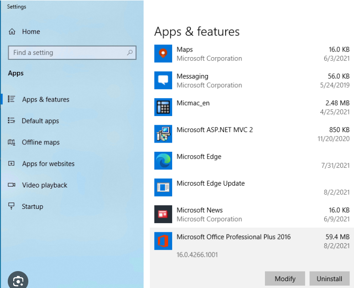The height and width of the screenshot is (288, 354).
Task: Open the Startup apps settings
Action: 32,207
